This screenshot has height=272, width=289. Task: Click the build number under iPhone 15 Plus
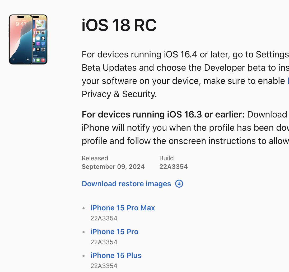click(x=104, y=266)
